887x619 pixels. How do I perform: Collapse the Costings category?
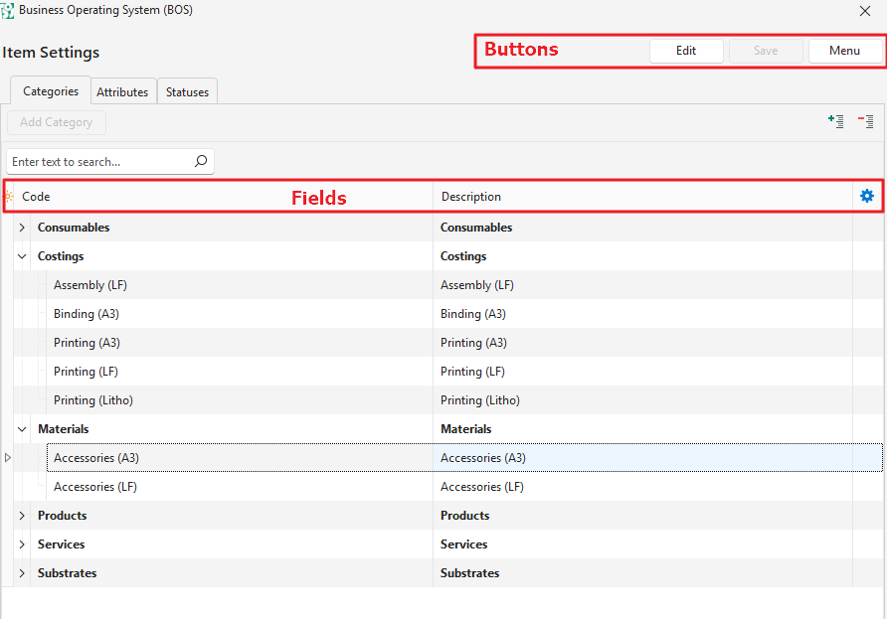click(x=22, y=256)
